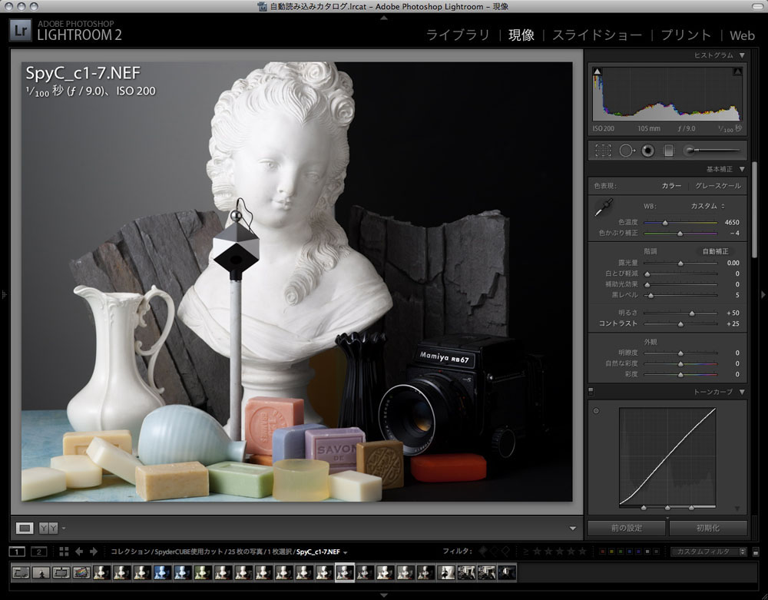
Task: Open grid view from filmstrip bar
Action: 64,552
